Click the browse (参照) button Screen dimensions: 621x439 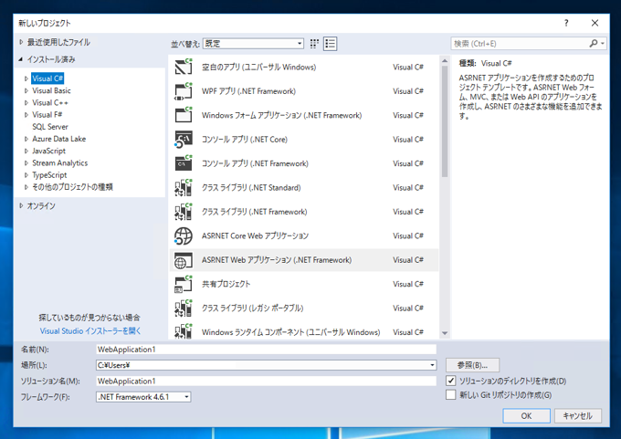[472, 365]
